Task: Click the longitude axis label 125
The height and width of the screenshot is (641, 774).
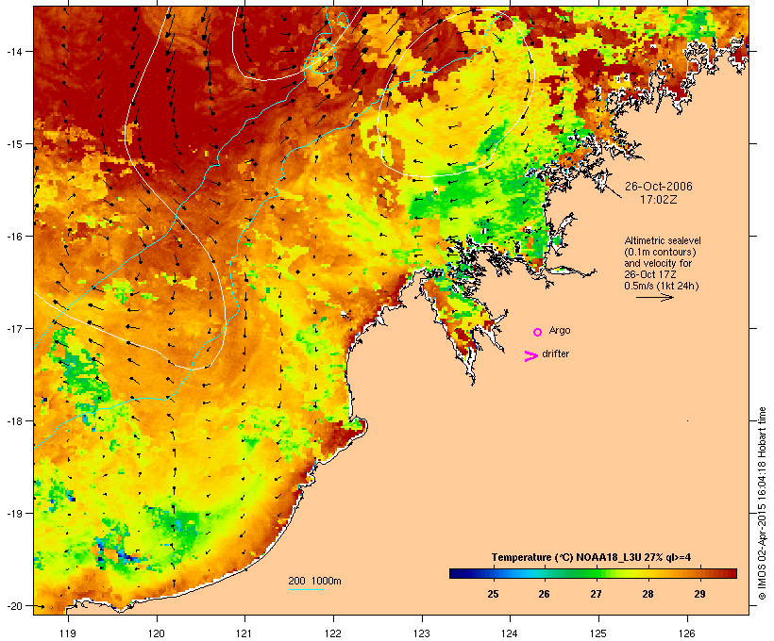Action: click(598, 633)
